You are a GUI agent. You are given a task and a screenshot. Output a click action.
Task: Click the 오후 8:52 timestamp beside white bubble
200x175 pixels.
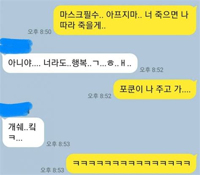click(x=151, y=70)
